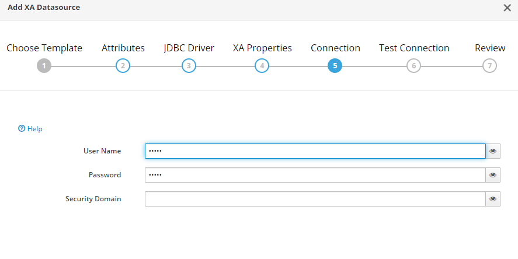
Task: Click step 6 circle for Test Connection
Action: tap(413, 66)
